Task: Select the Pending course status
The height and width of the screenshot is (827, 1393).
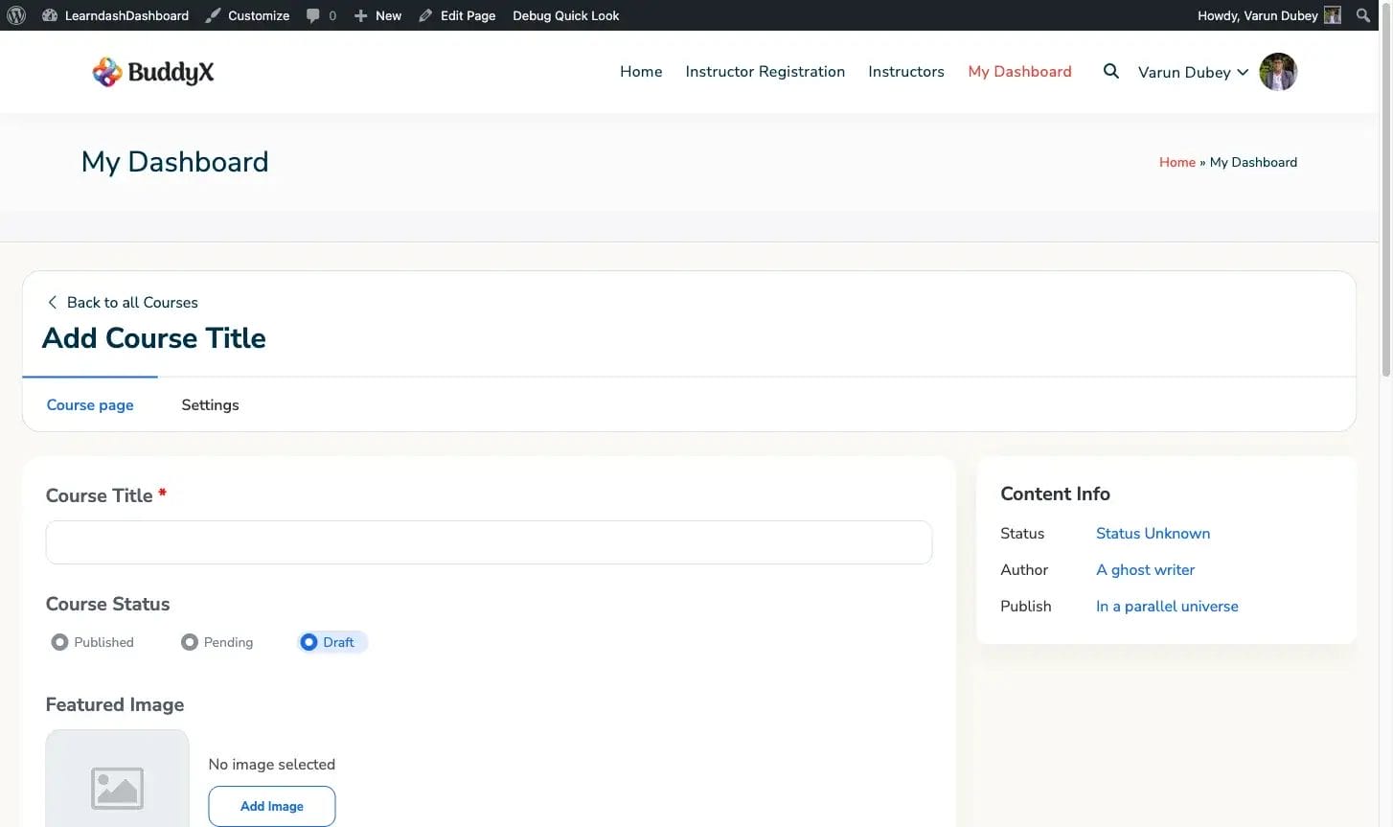Action: [x=190, y=642]
